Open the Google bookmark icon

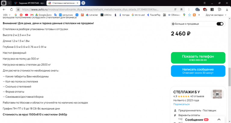(16, 15)
